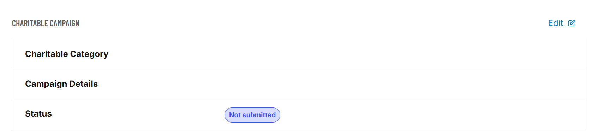Click the word 'Charitable' in the Charitable Category row
Image resolution: width=592 pixels, height=138 pixels.
(47, 54)
